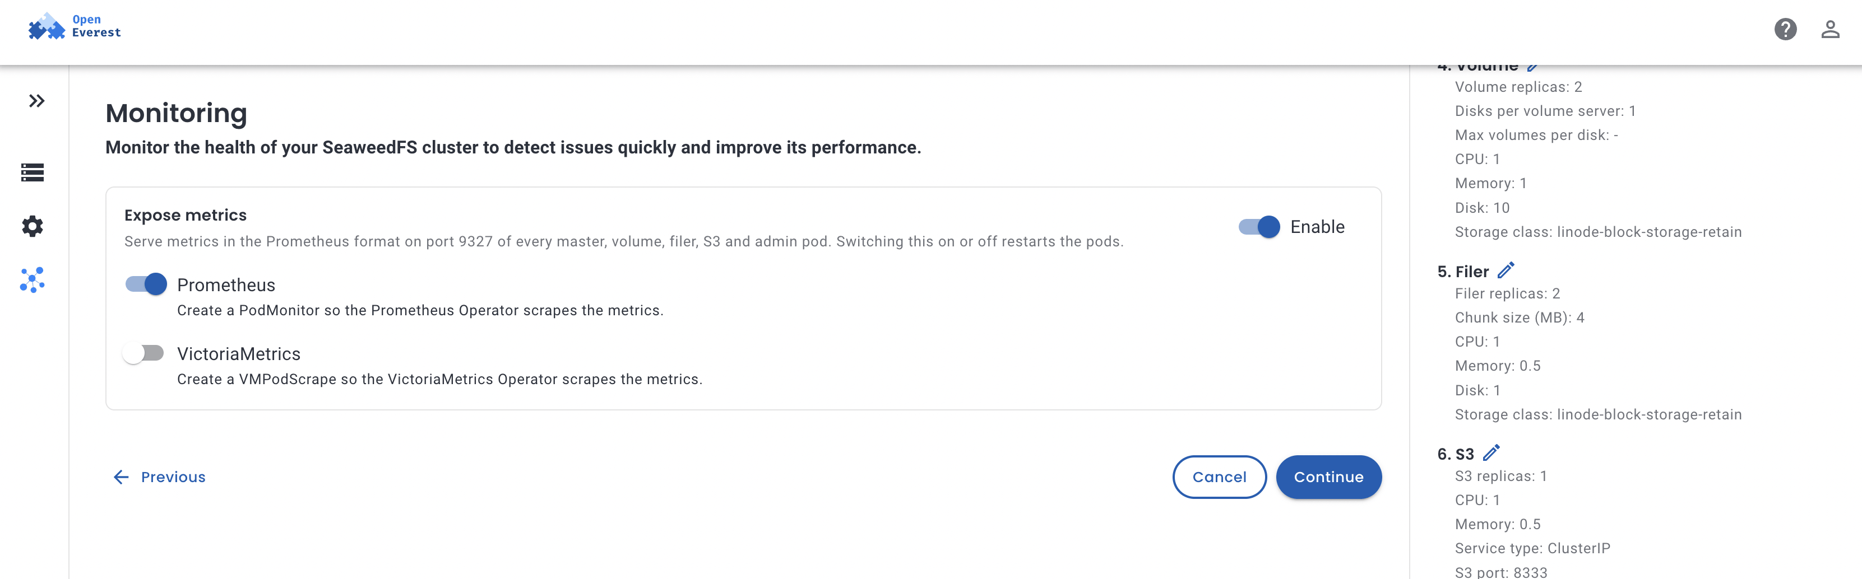Expand the sidebar with double chevron
This screenshot has width=1862, height=579.
click(x=36, y=101)
